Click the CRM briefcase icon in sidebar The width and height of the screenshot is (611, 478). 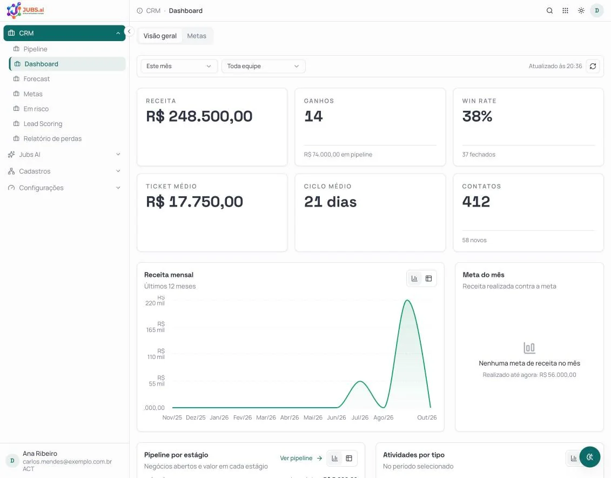point(11,33)
